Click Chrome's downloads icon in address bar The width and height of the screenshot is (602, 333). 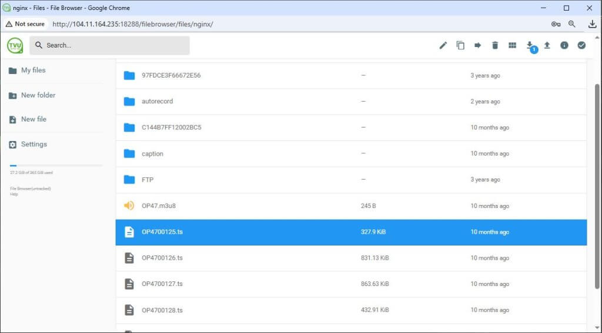(592, 24)
